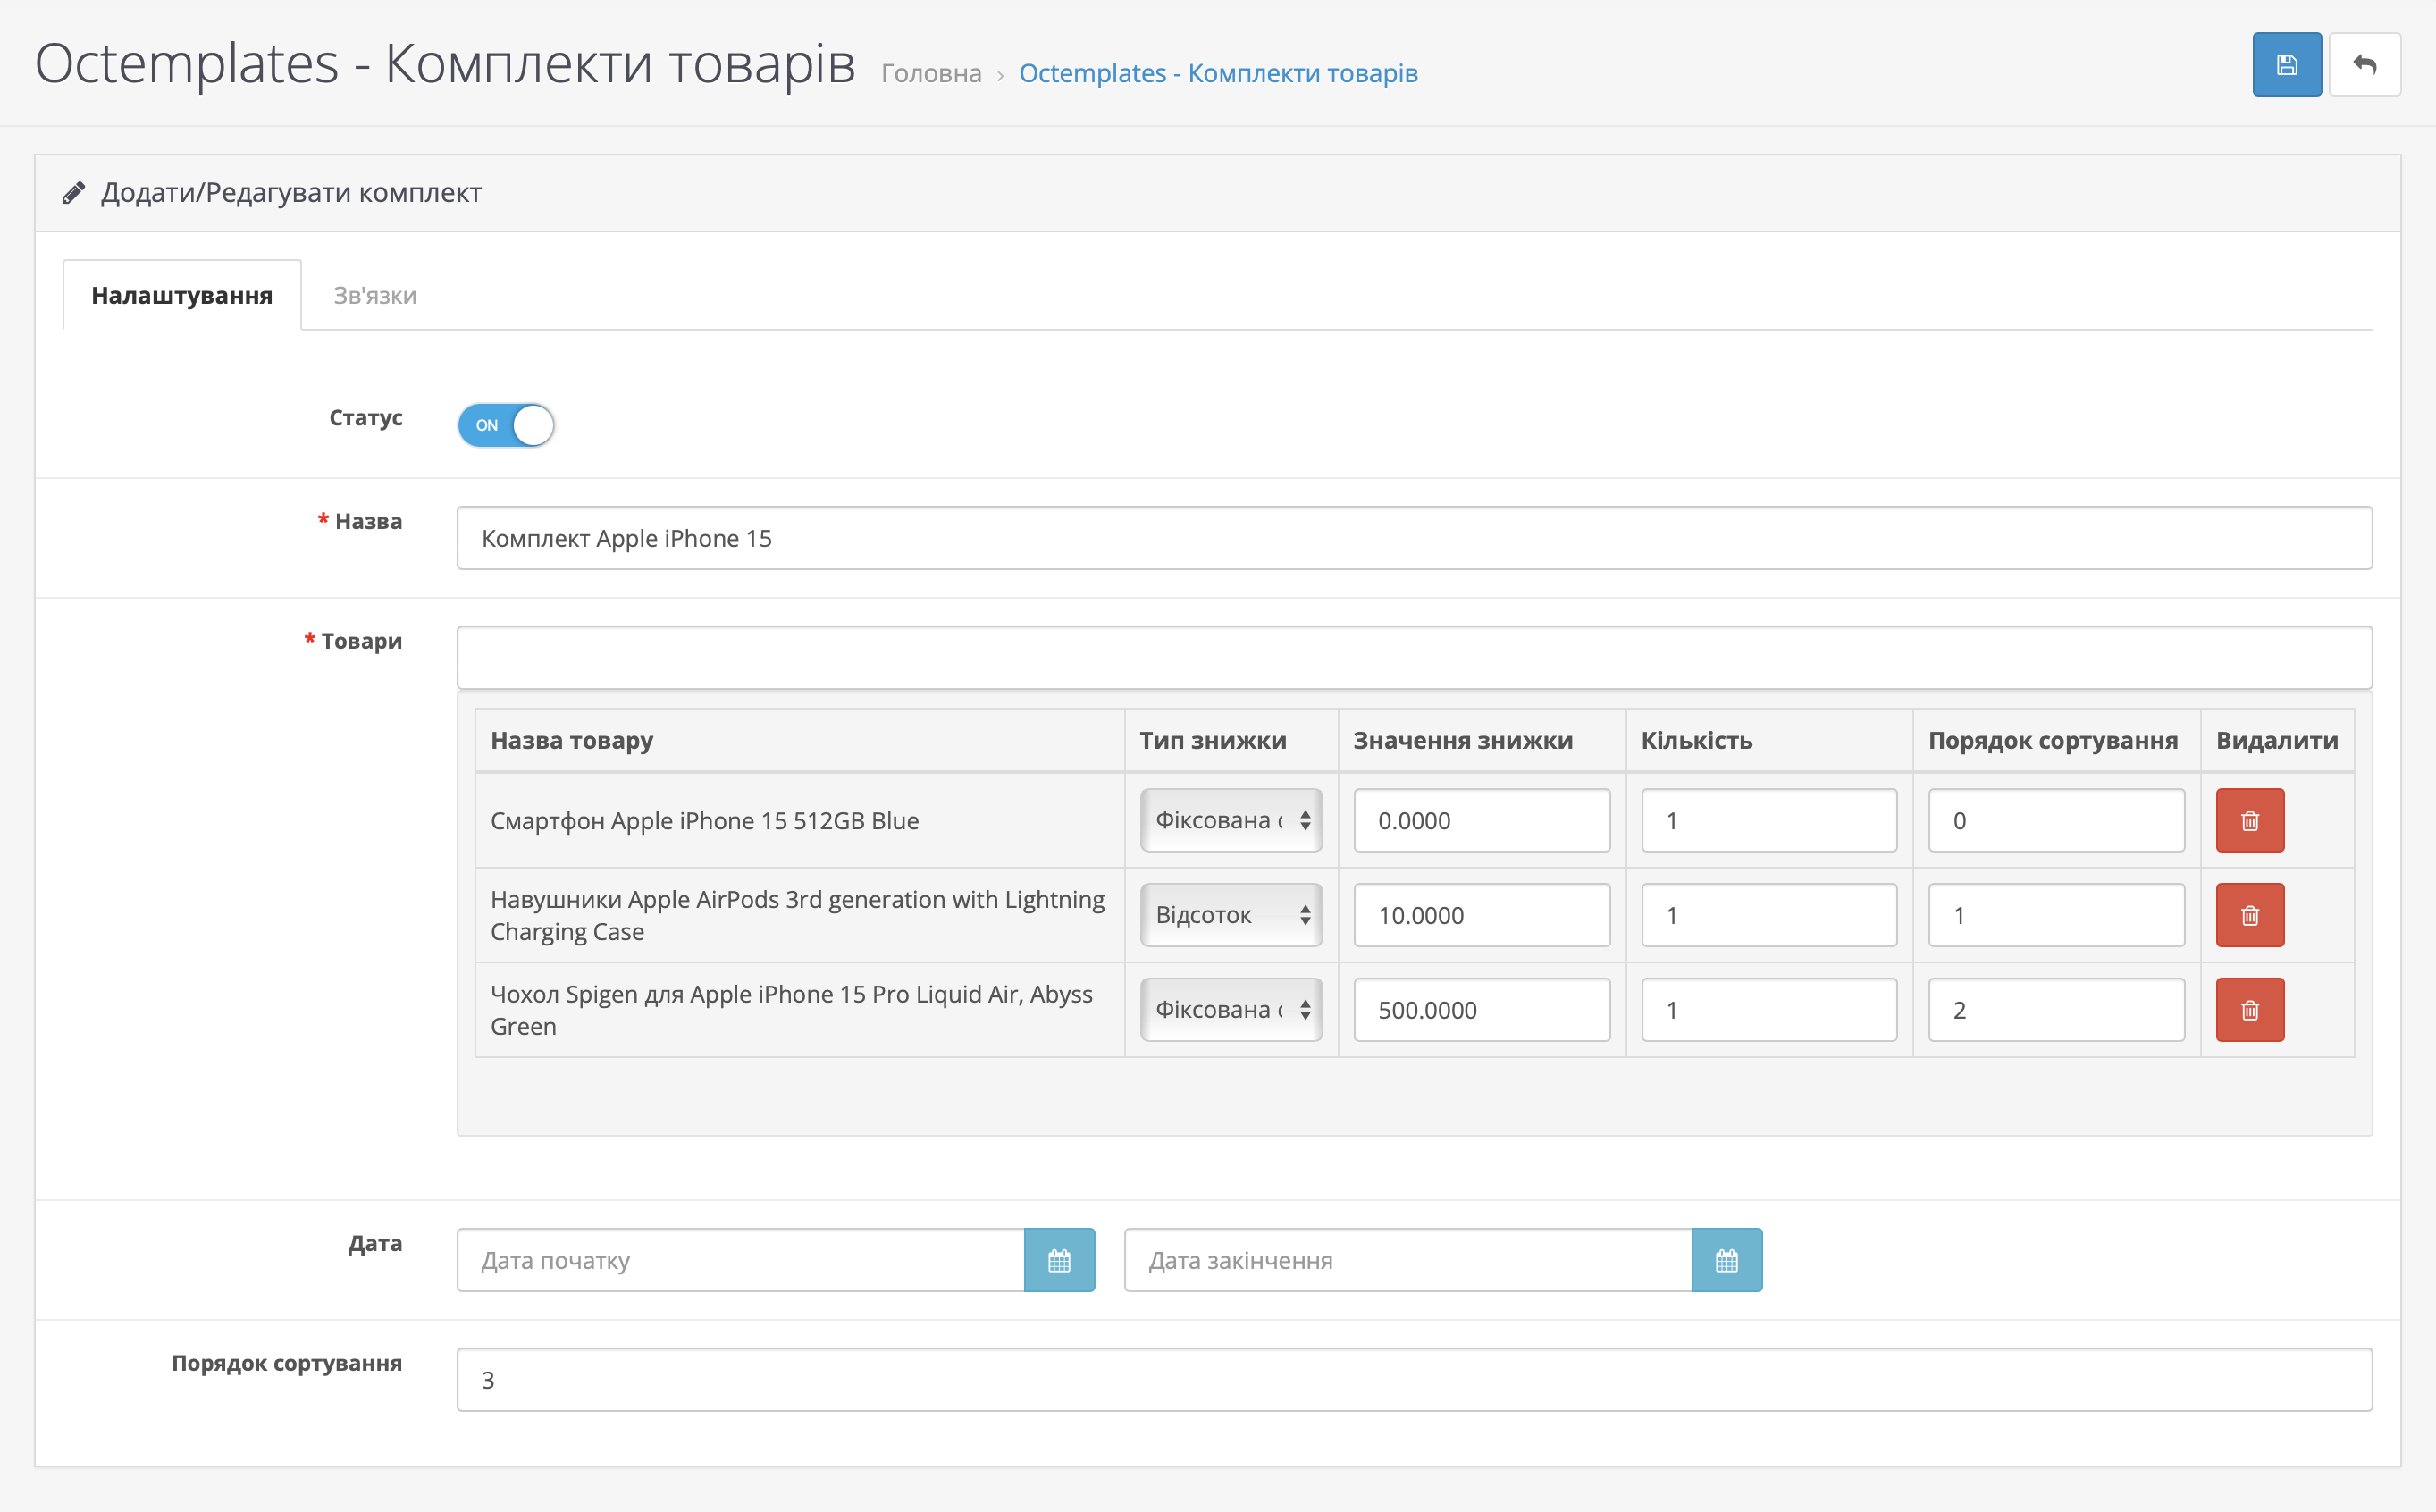The image size is (2436, 1512).
Task: Click the AirPods discount value field 10.0000
Action: 1481,915
